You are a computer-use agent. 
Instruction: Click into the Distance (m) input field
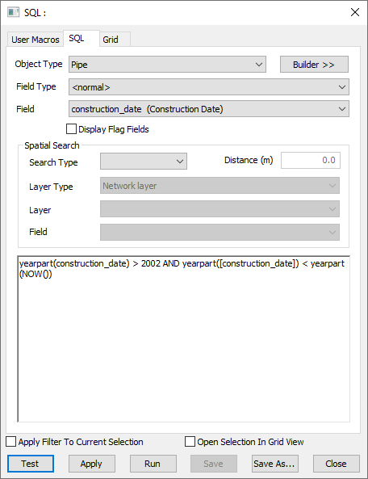coord(311,161)
